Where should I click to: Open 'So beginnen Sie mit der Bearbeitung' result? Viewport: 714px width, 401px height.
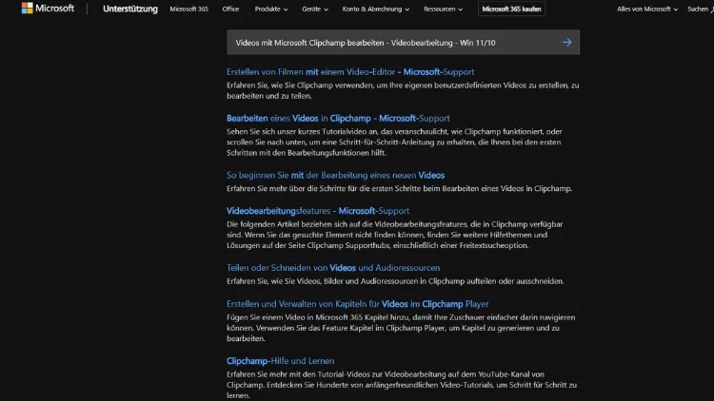pos(336,175)
